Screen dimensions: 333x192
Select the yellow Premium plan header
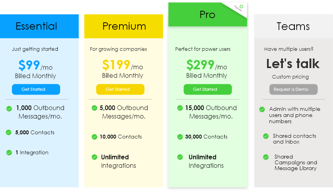(124, 26)
